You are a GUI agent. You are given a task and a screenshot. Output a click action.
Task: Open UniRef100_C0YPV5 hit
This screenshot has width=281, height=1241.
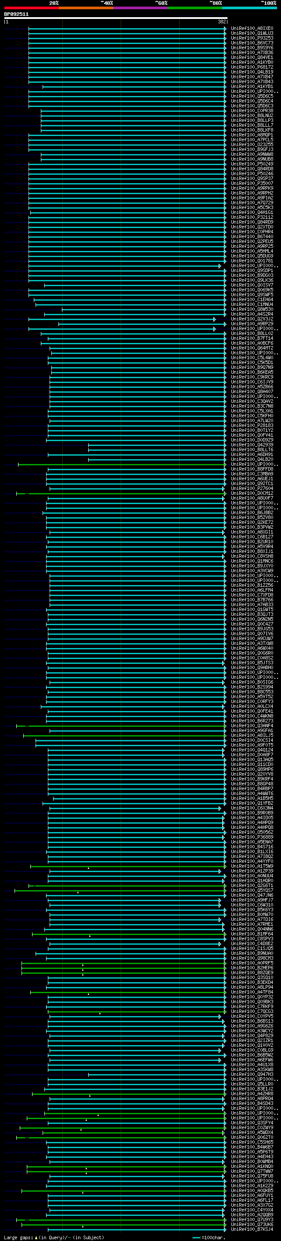pyautogui.click(x=252, y=1016)
